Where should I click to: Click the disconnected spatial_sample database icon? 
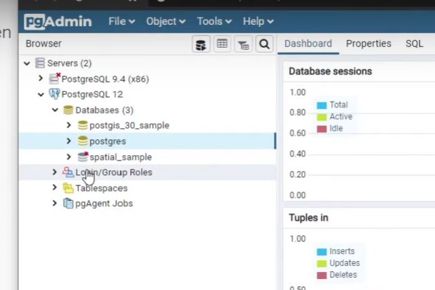(83, 157)
